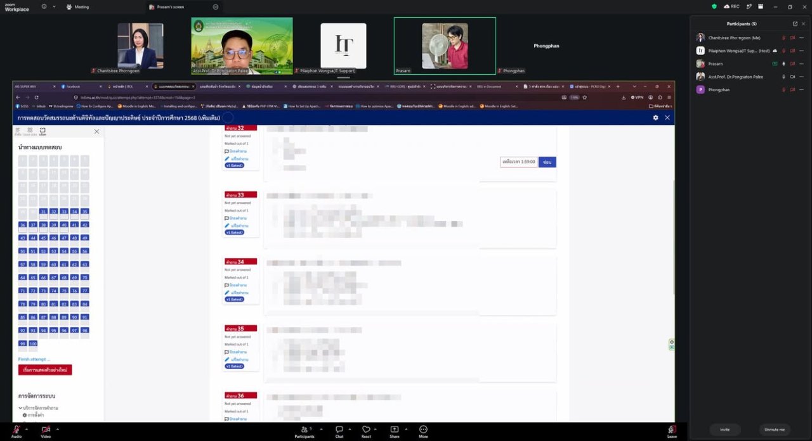Start camera with the Video button
This screenshot has width=812, height=441.
click(46, 431)
